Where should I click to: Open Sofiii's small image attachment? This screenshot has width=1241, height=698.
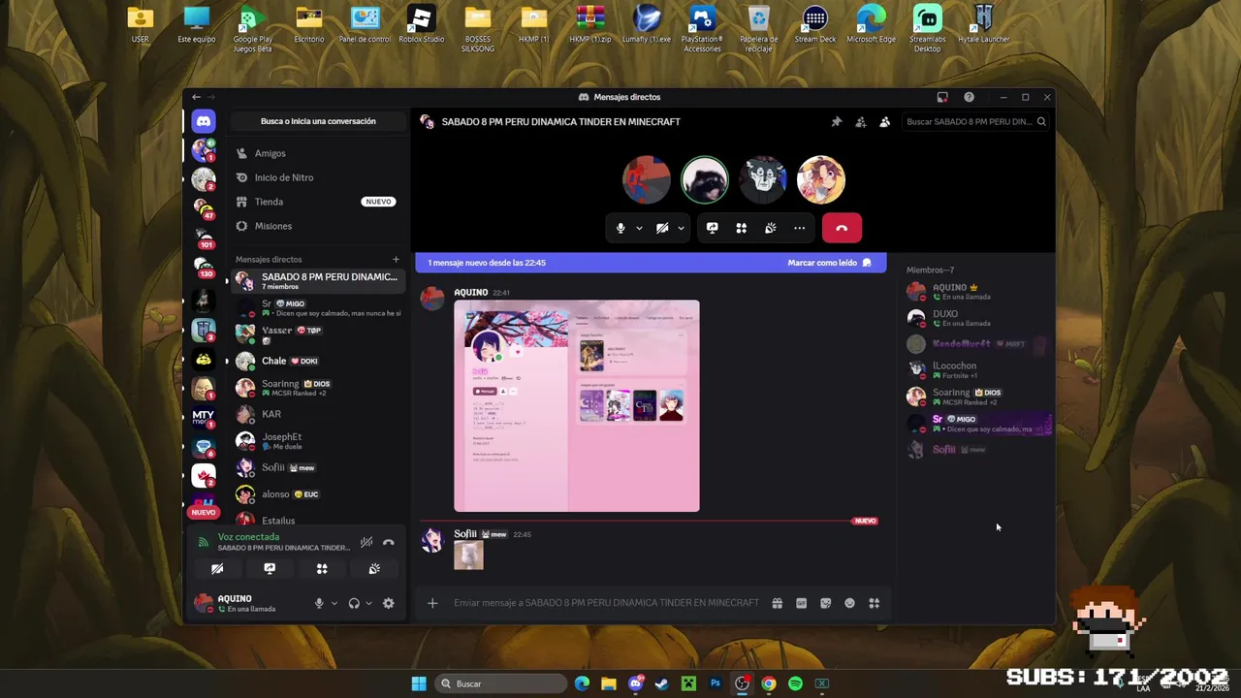[x=468, y=555]
